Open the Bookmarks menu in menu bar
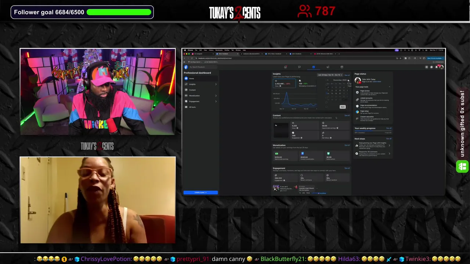470x264 pixels. (x=219, y=50)
